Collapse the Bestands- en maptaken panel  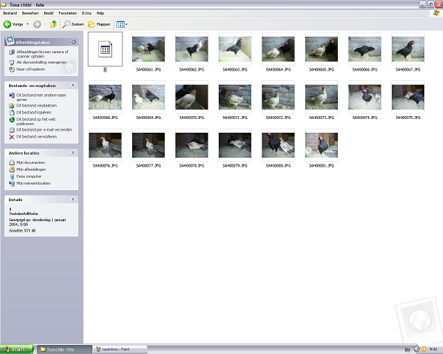click(73, 86)
